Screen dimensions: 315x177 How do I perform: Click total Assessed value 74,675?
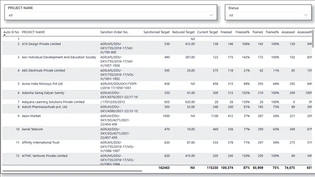pyautogui.click(x=289, y=168)
